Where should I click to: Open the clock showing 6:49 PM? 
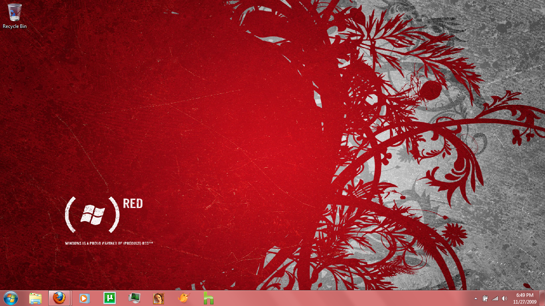pos(525,298)
